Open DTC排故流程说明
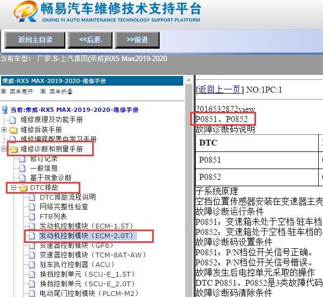The image size is (323, 297). click(x=68, y=197)
